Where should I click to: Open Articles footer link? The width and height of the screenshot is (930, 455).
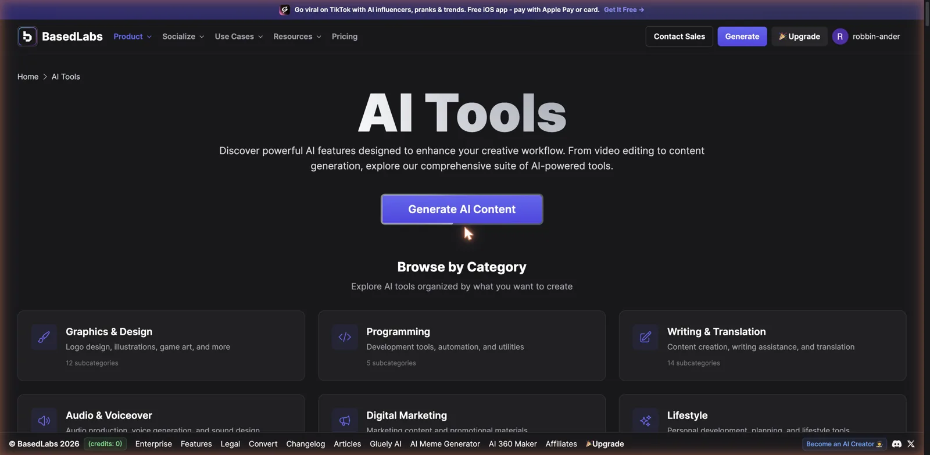[347, 444]
